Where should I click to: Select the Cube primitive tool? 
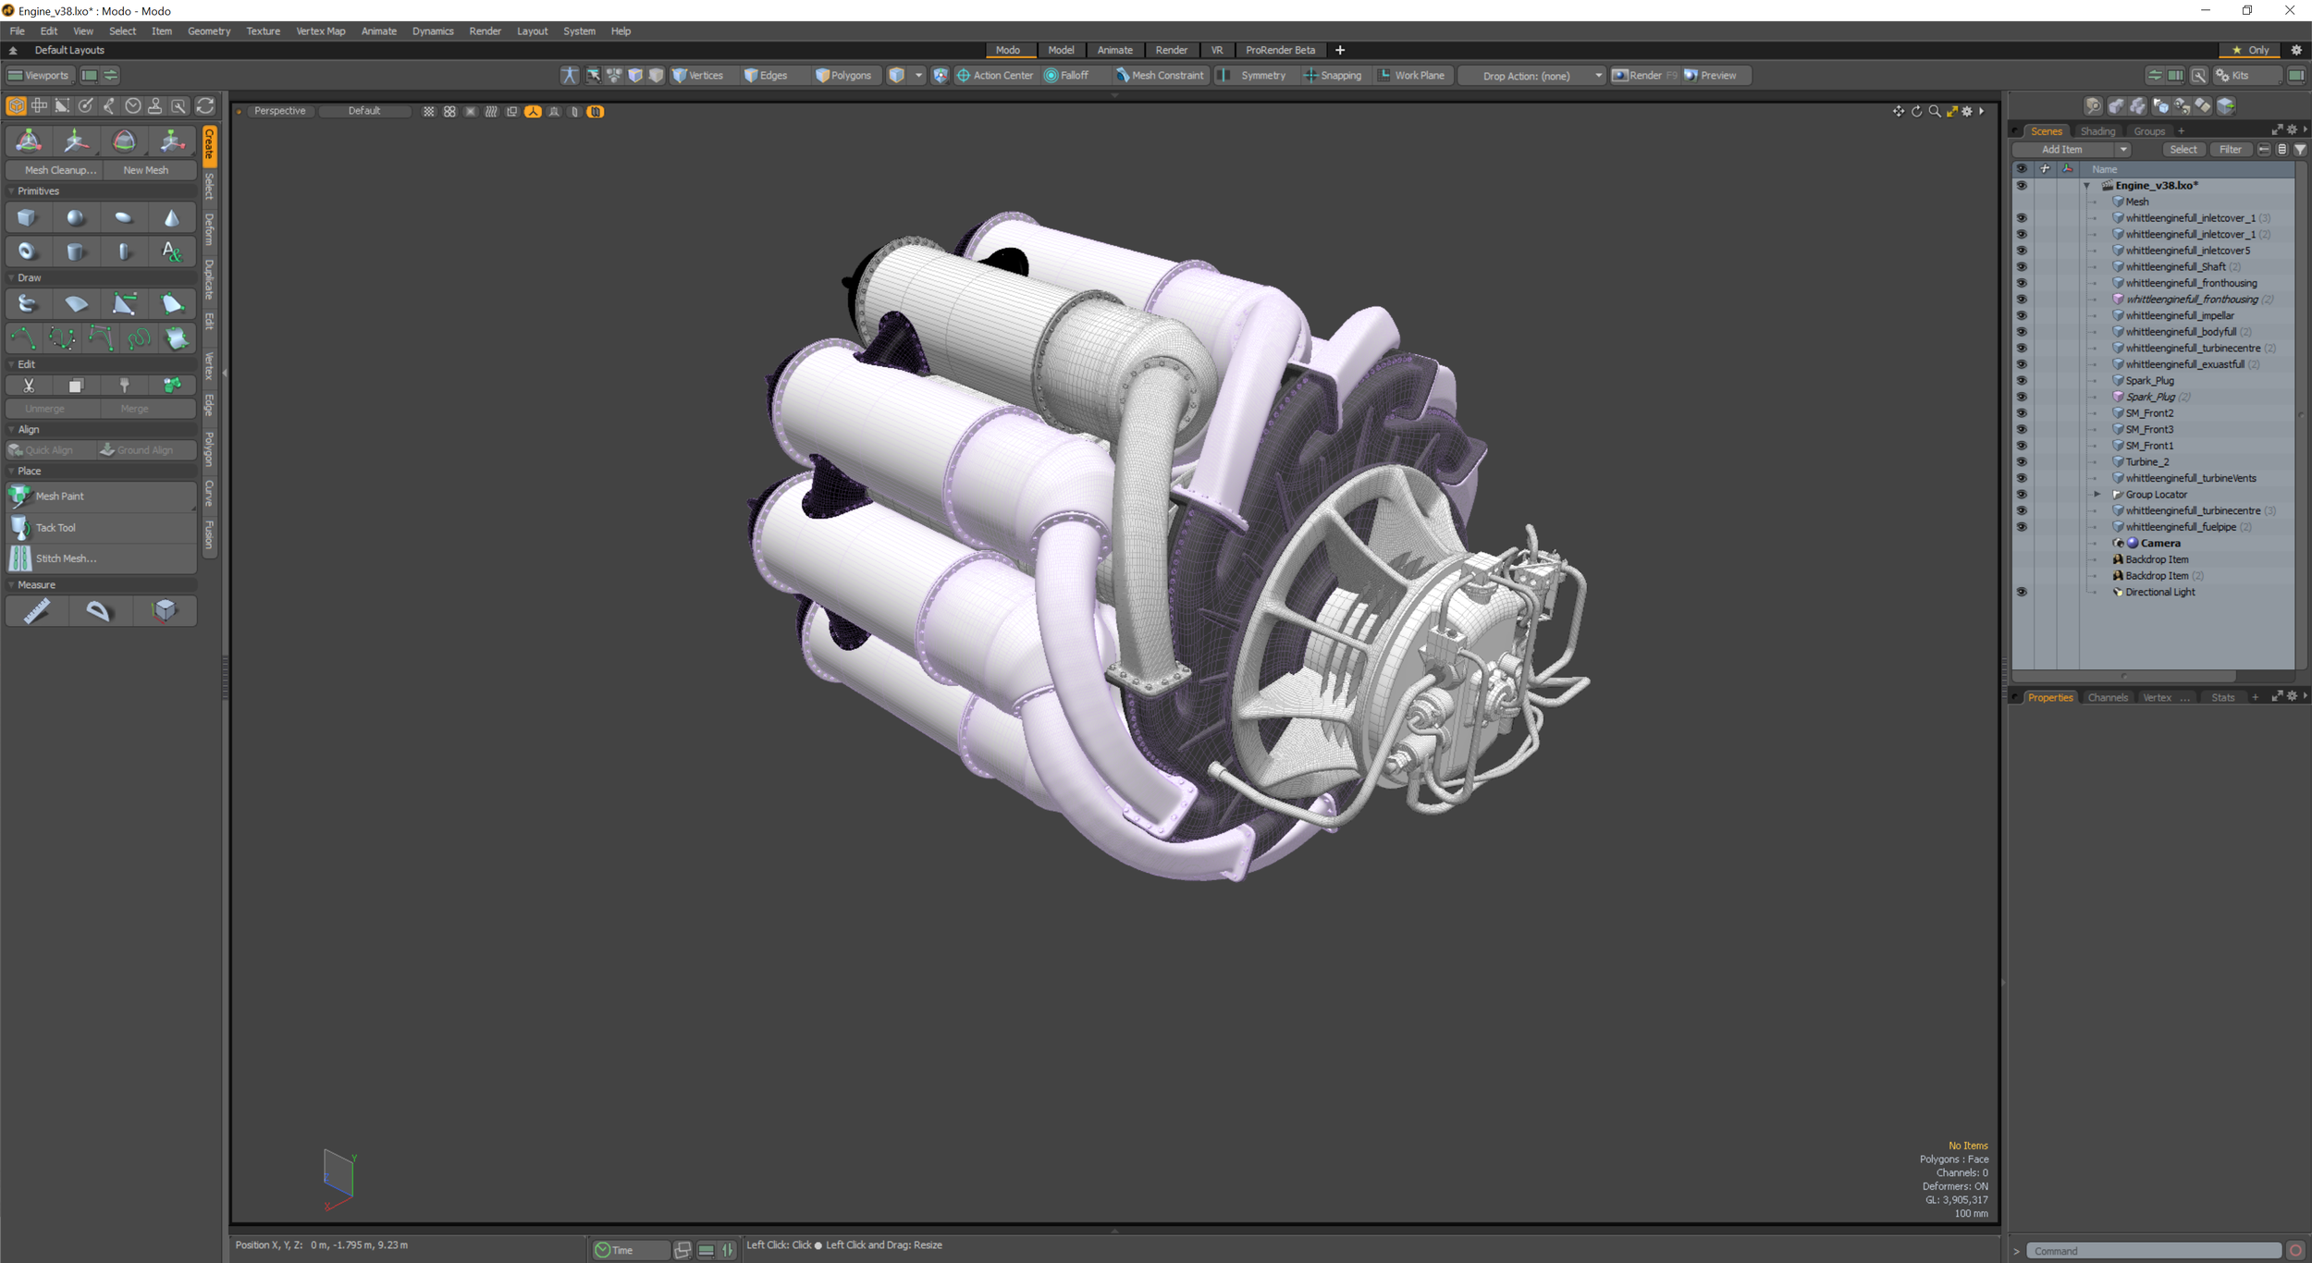tap(27, 216)
